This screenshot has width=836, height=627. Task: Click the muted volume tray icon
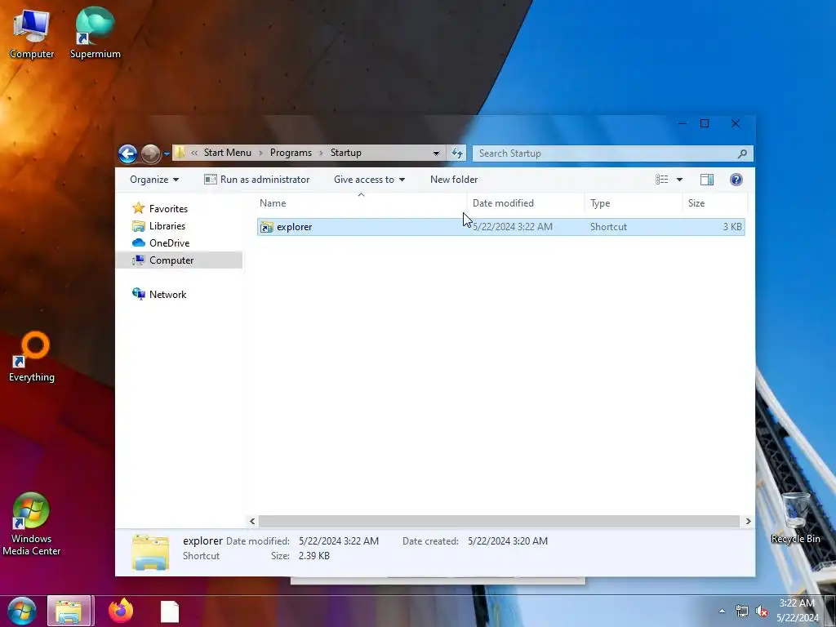[762, 611]
